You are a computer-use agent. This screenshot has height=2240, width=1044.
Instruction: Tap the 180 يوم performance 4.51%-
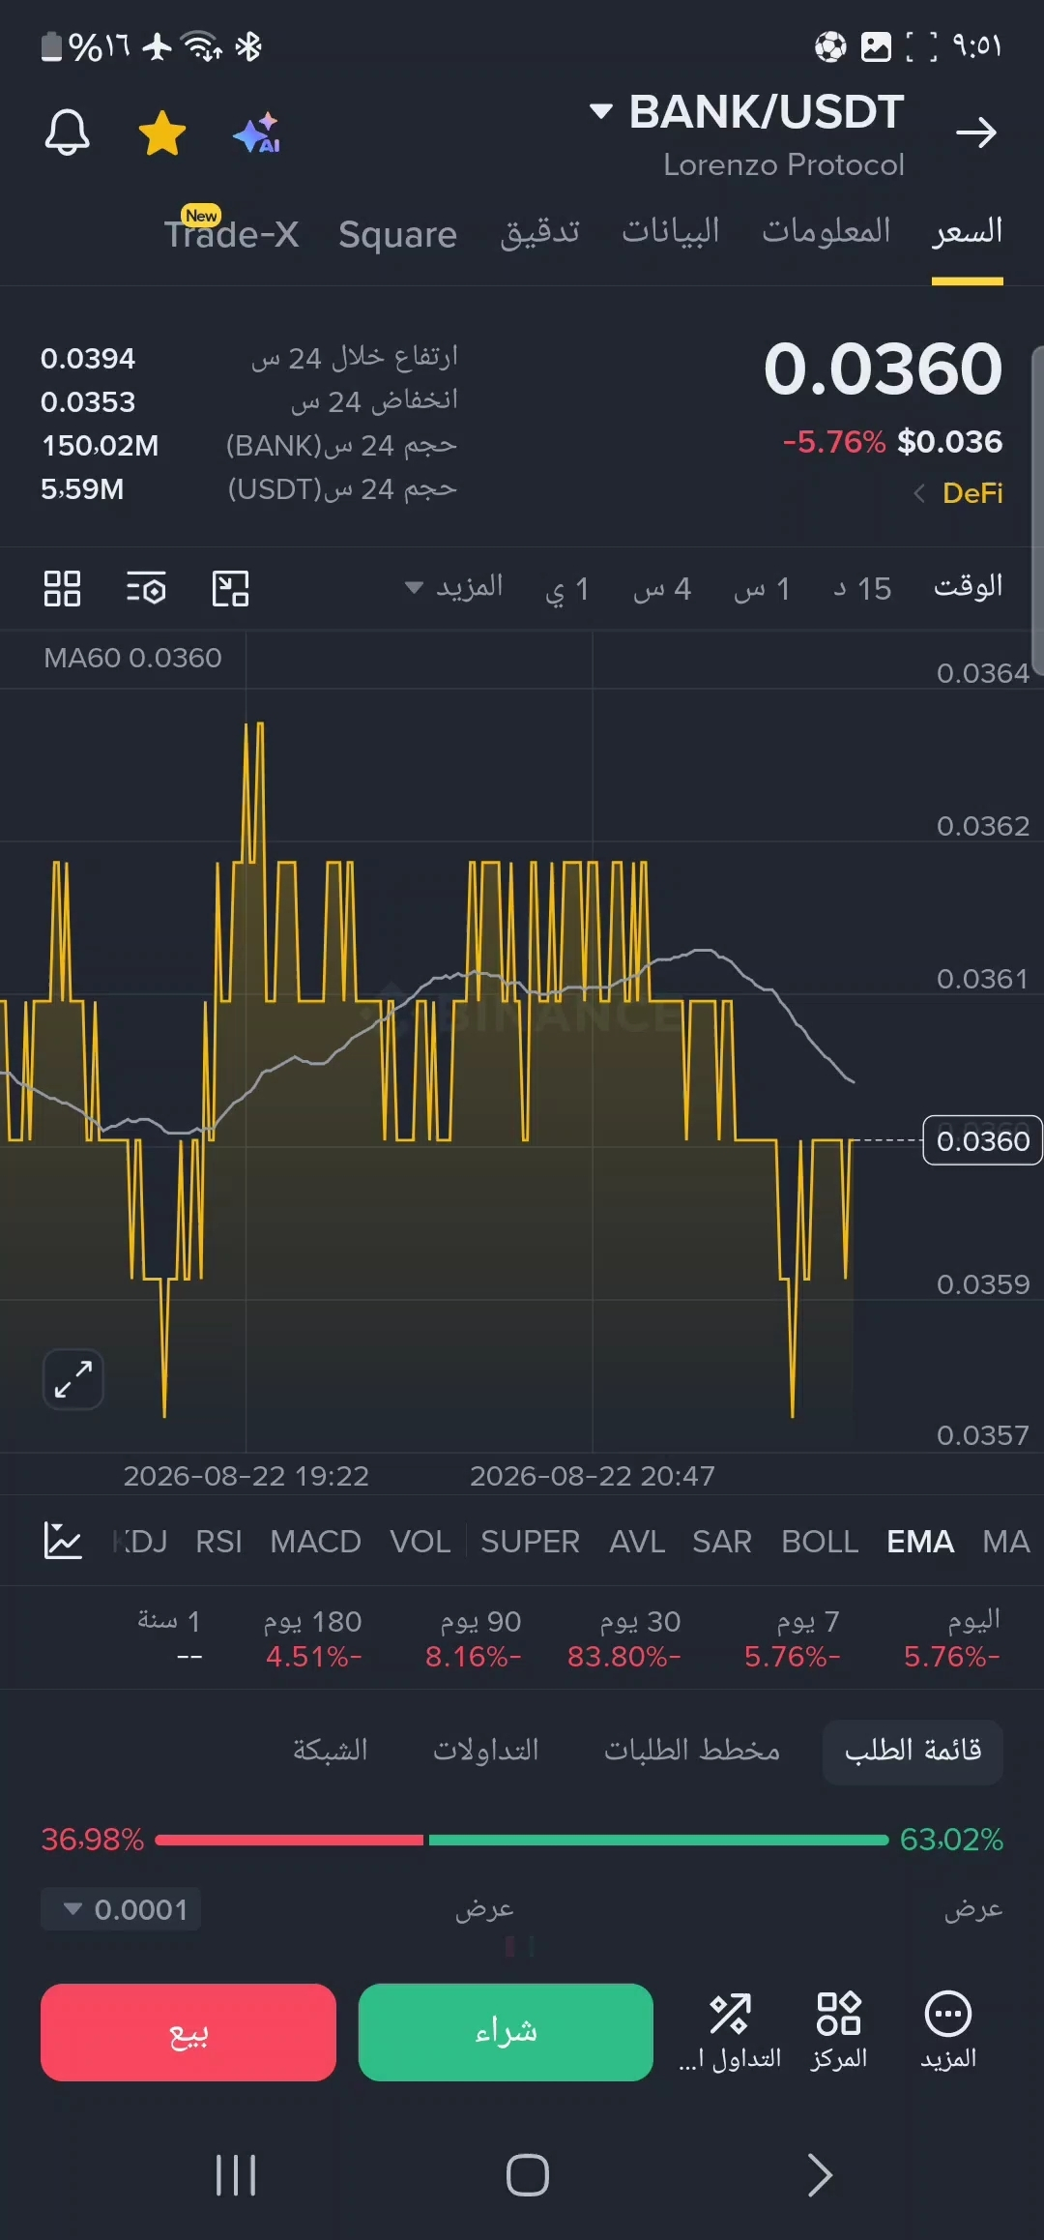(x=313, y=1638)
